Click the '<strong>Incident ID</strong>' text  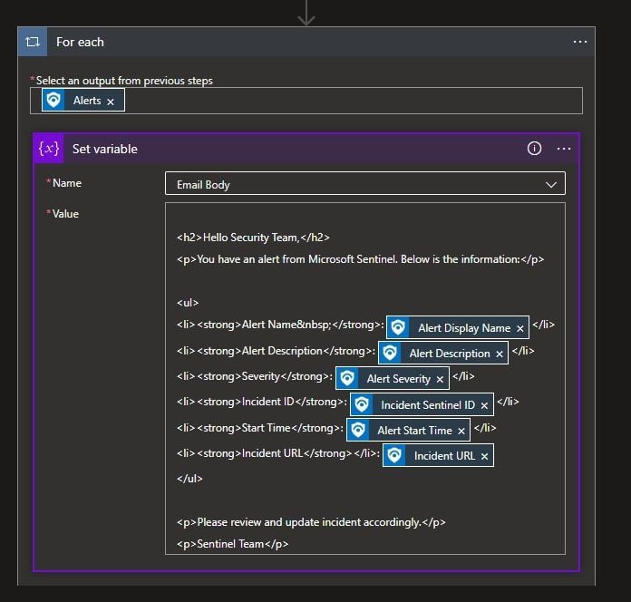pos(270,402)
